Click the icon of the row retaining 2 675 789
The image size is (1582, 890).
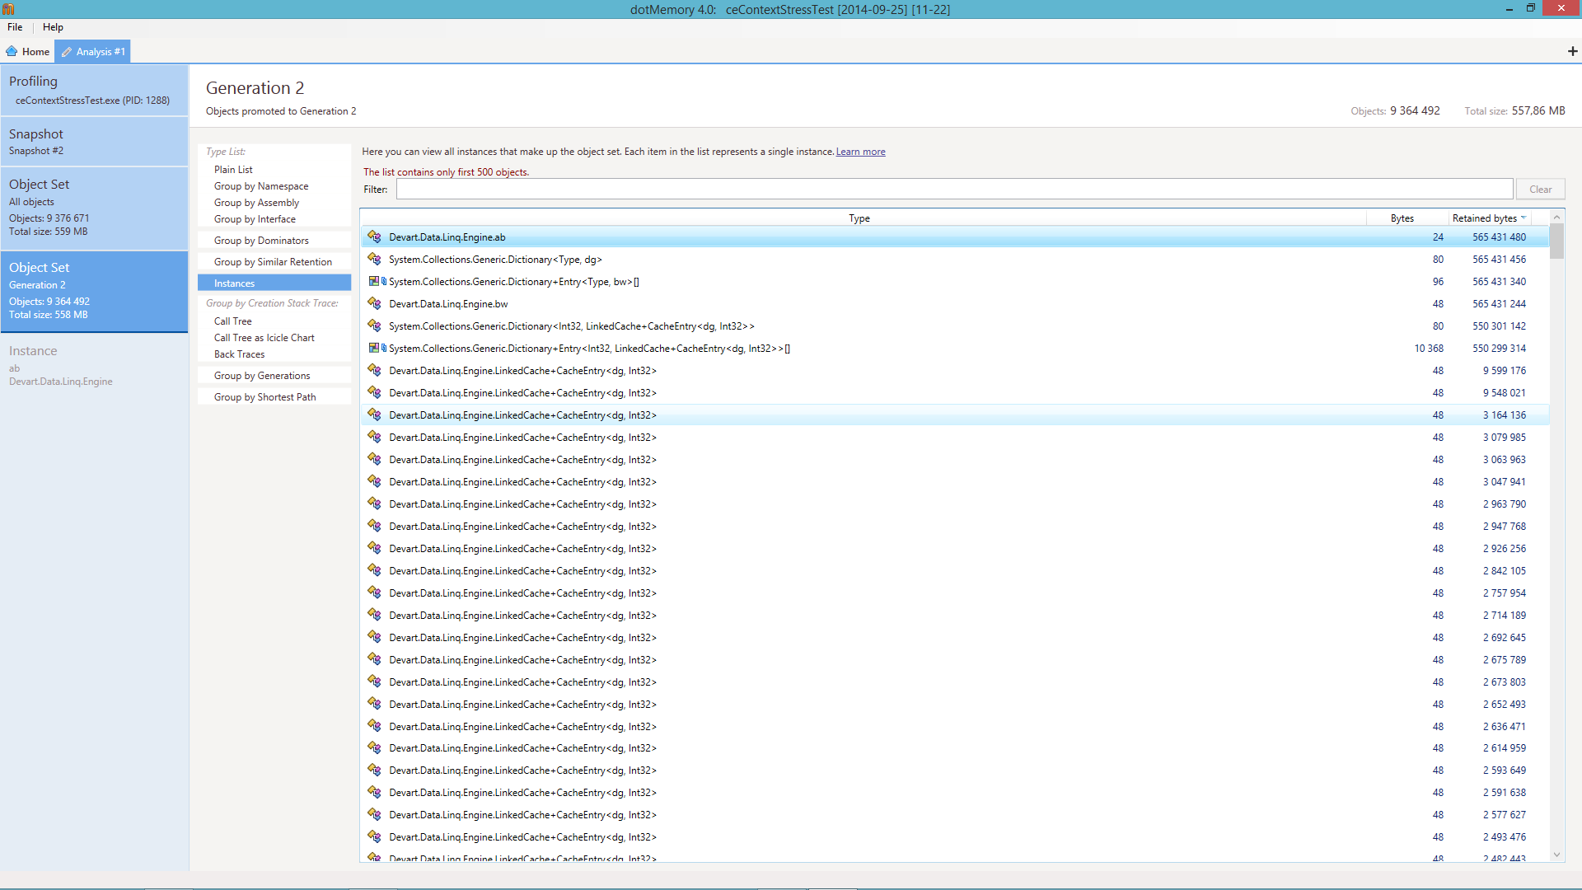[x=374, y=659]
